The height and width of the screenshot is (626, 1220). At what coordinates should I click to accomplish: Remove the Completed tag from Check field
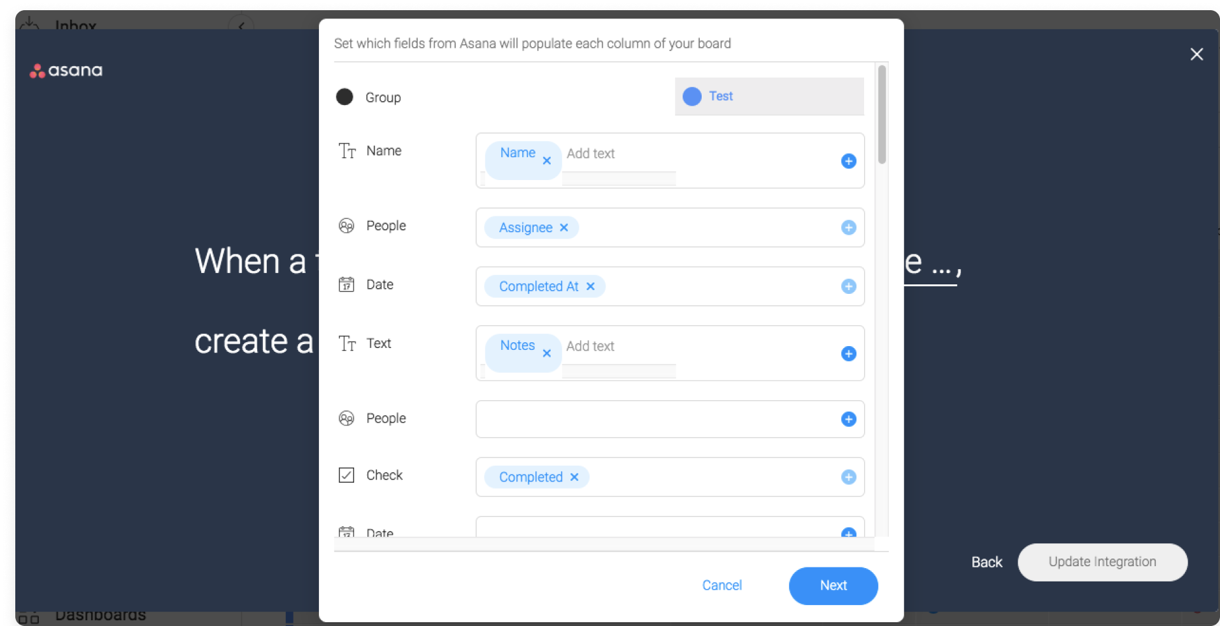tap(574, 477)
